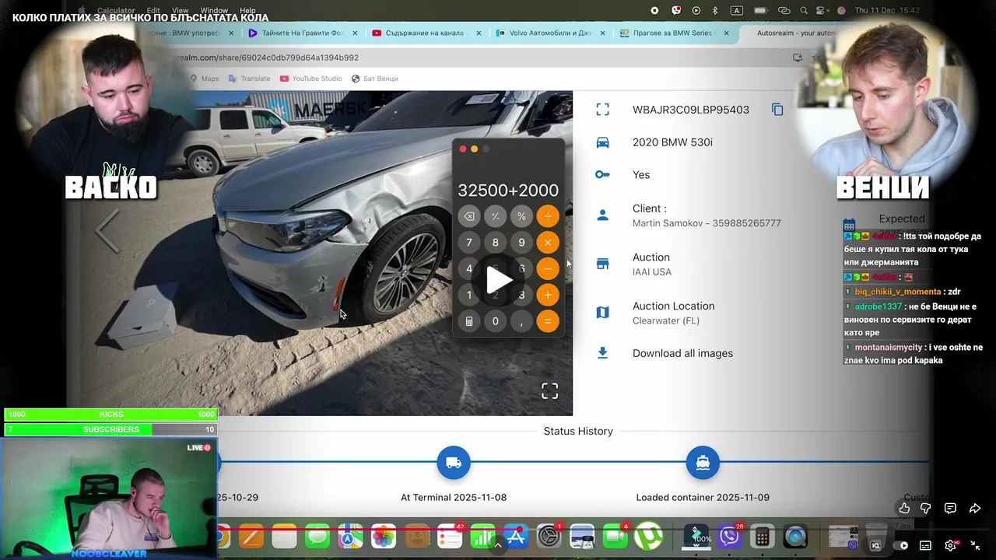
Task: Open the video settings gear
Action: tap(951, 546)
